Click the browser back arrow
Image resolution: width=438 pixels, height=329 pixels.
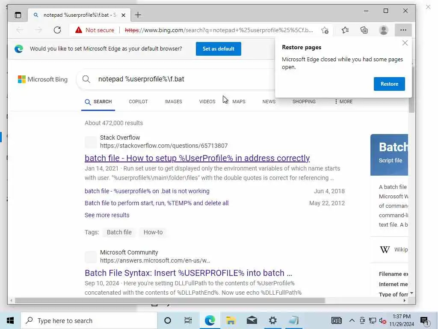tap(20, 30)
